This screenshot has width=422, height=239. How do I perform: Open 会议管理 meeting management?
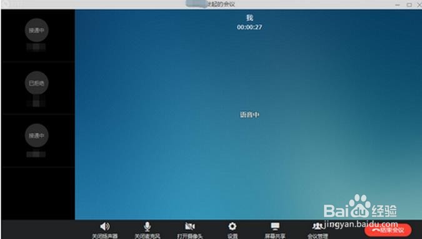pos(318,230)
